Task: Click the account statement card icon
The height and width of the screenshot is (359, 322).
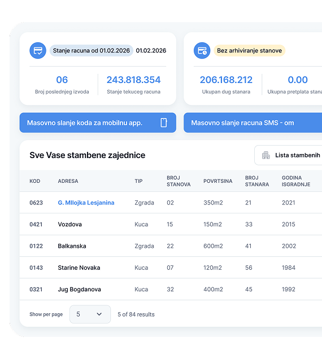Action: [x=38, y=51]
